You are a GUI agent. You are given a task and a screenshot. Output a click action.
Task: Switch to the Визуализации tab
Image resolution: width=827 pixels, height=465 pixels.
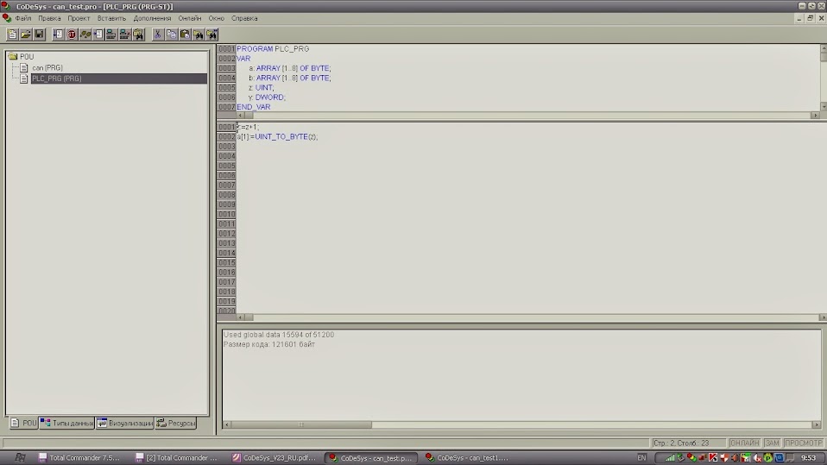(x=125, y=423)
